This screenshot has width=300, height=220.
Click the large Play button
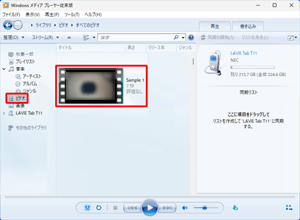(x=149, y=208)
